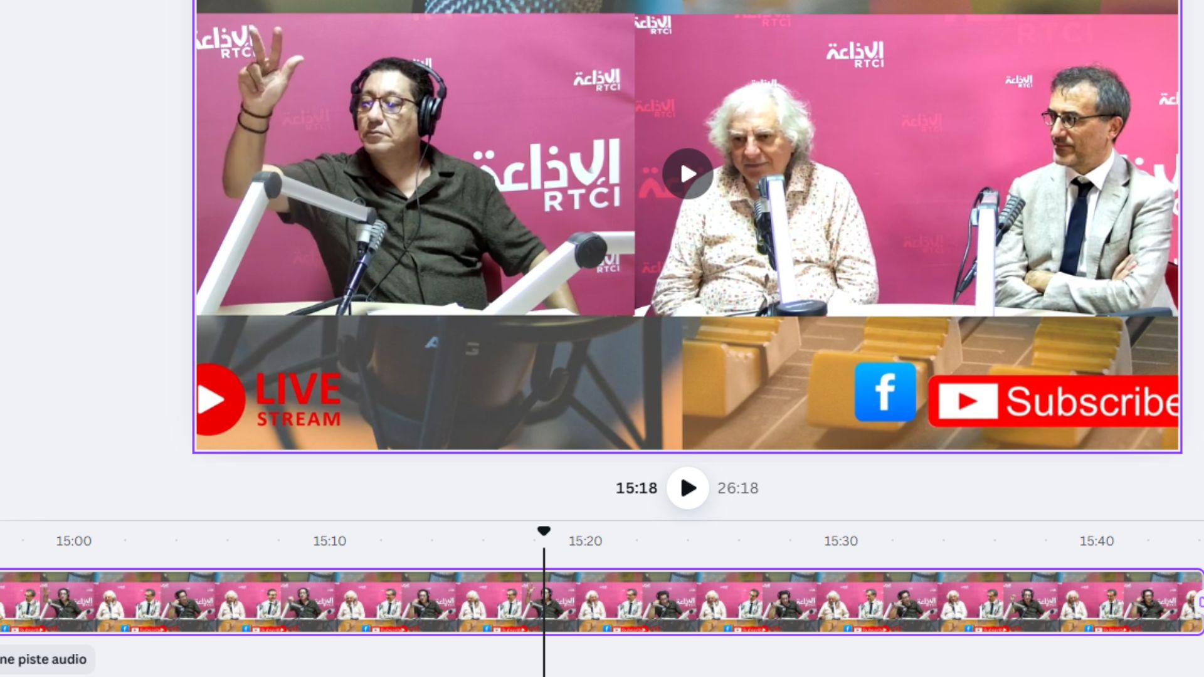
Task: Click the play overlay on the video preview
Action: [x=687, y=174]
